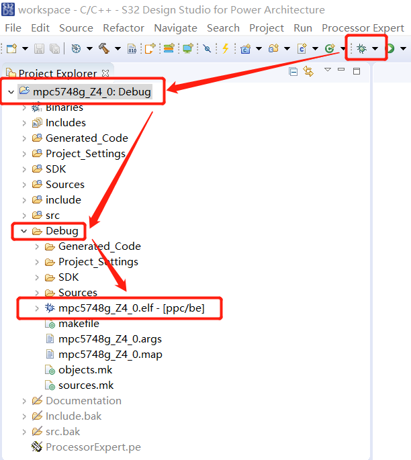Viewport: 411px width, 460px height.
Task: Open the Run configurations dropdown arrow
Action: [x=404, y=48]
